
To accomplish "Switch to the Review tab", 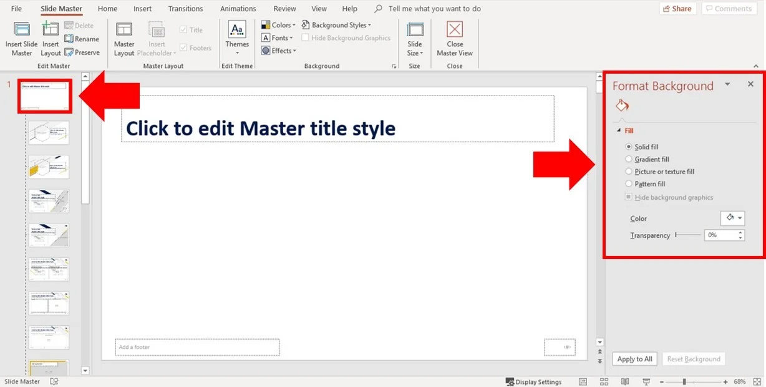I will pyautogui.click(x=284, y=9).
